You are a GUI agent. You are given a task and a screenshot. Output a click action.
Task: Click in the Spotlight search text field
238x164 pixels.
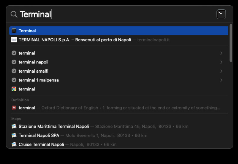click(119, 14)
